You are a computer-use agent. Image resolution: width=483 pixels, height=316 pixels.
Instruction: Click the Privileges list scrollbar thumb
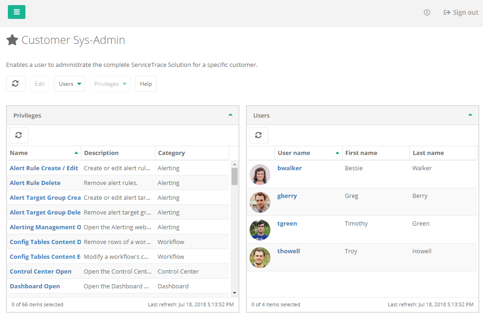[x=234, y=176]
